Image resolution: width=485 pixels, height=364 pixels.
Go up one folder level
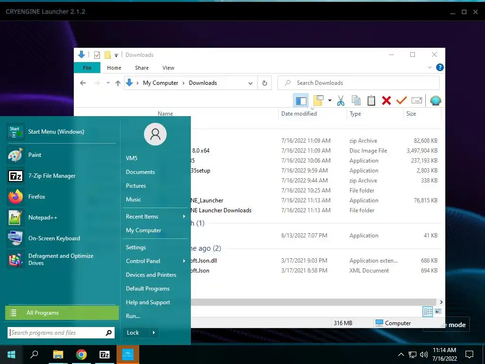pos(118,83)
